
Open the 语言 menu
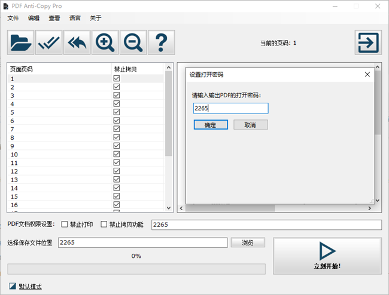coord(75,18)
